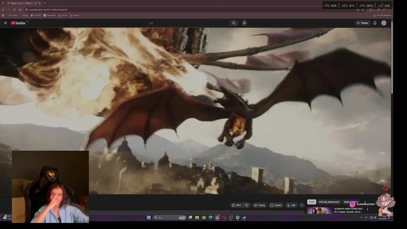Expand the 'stream' bookmarks folder
The image size is (407, 229).
74,15
